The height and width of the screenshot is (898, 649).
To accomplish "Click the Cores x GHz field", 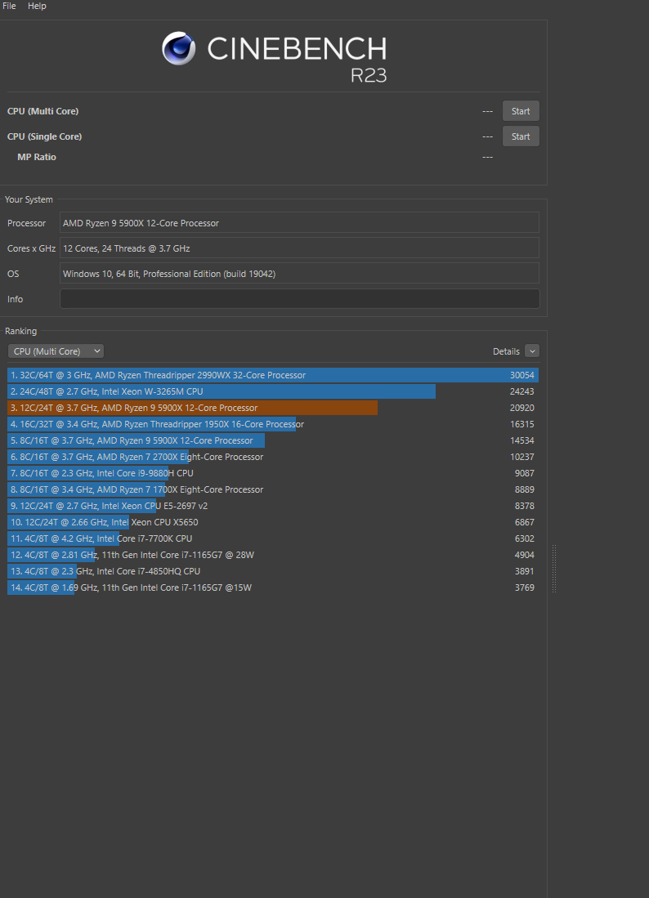I will 299,248.
